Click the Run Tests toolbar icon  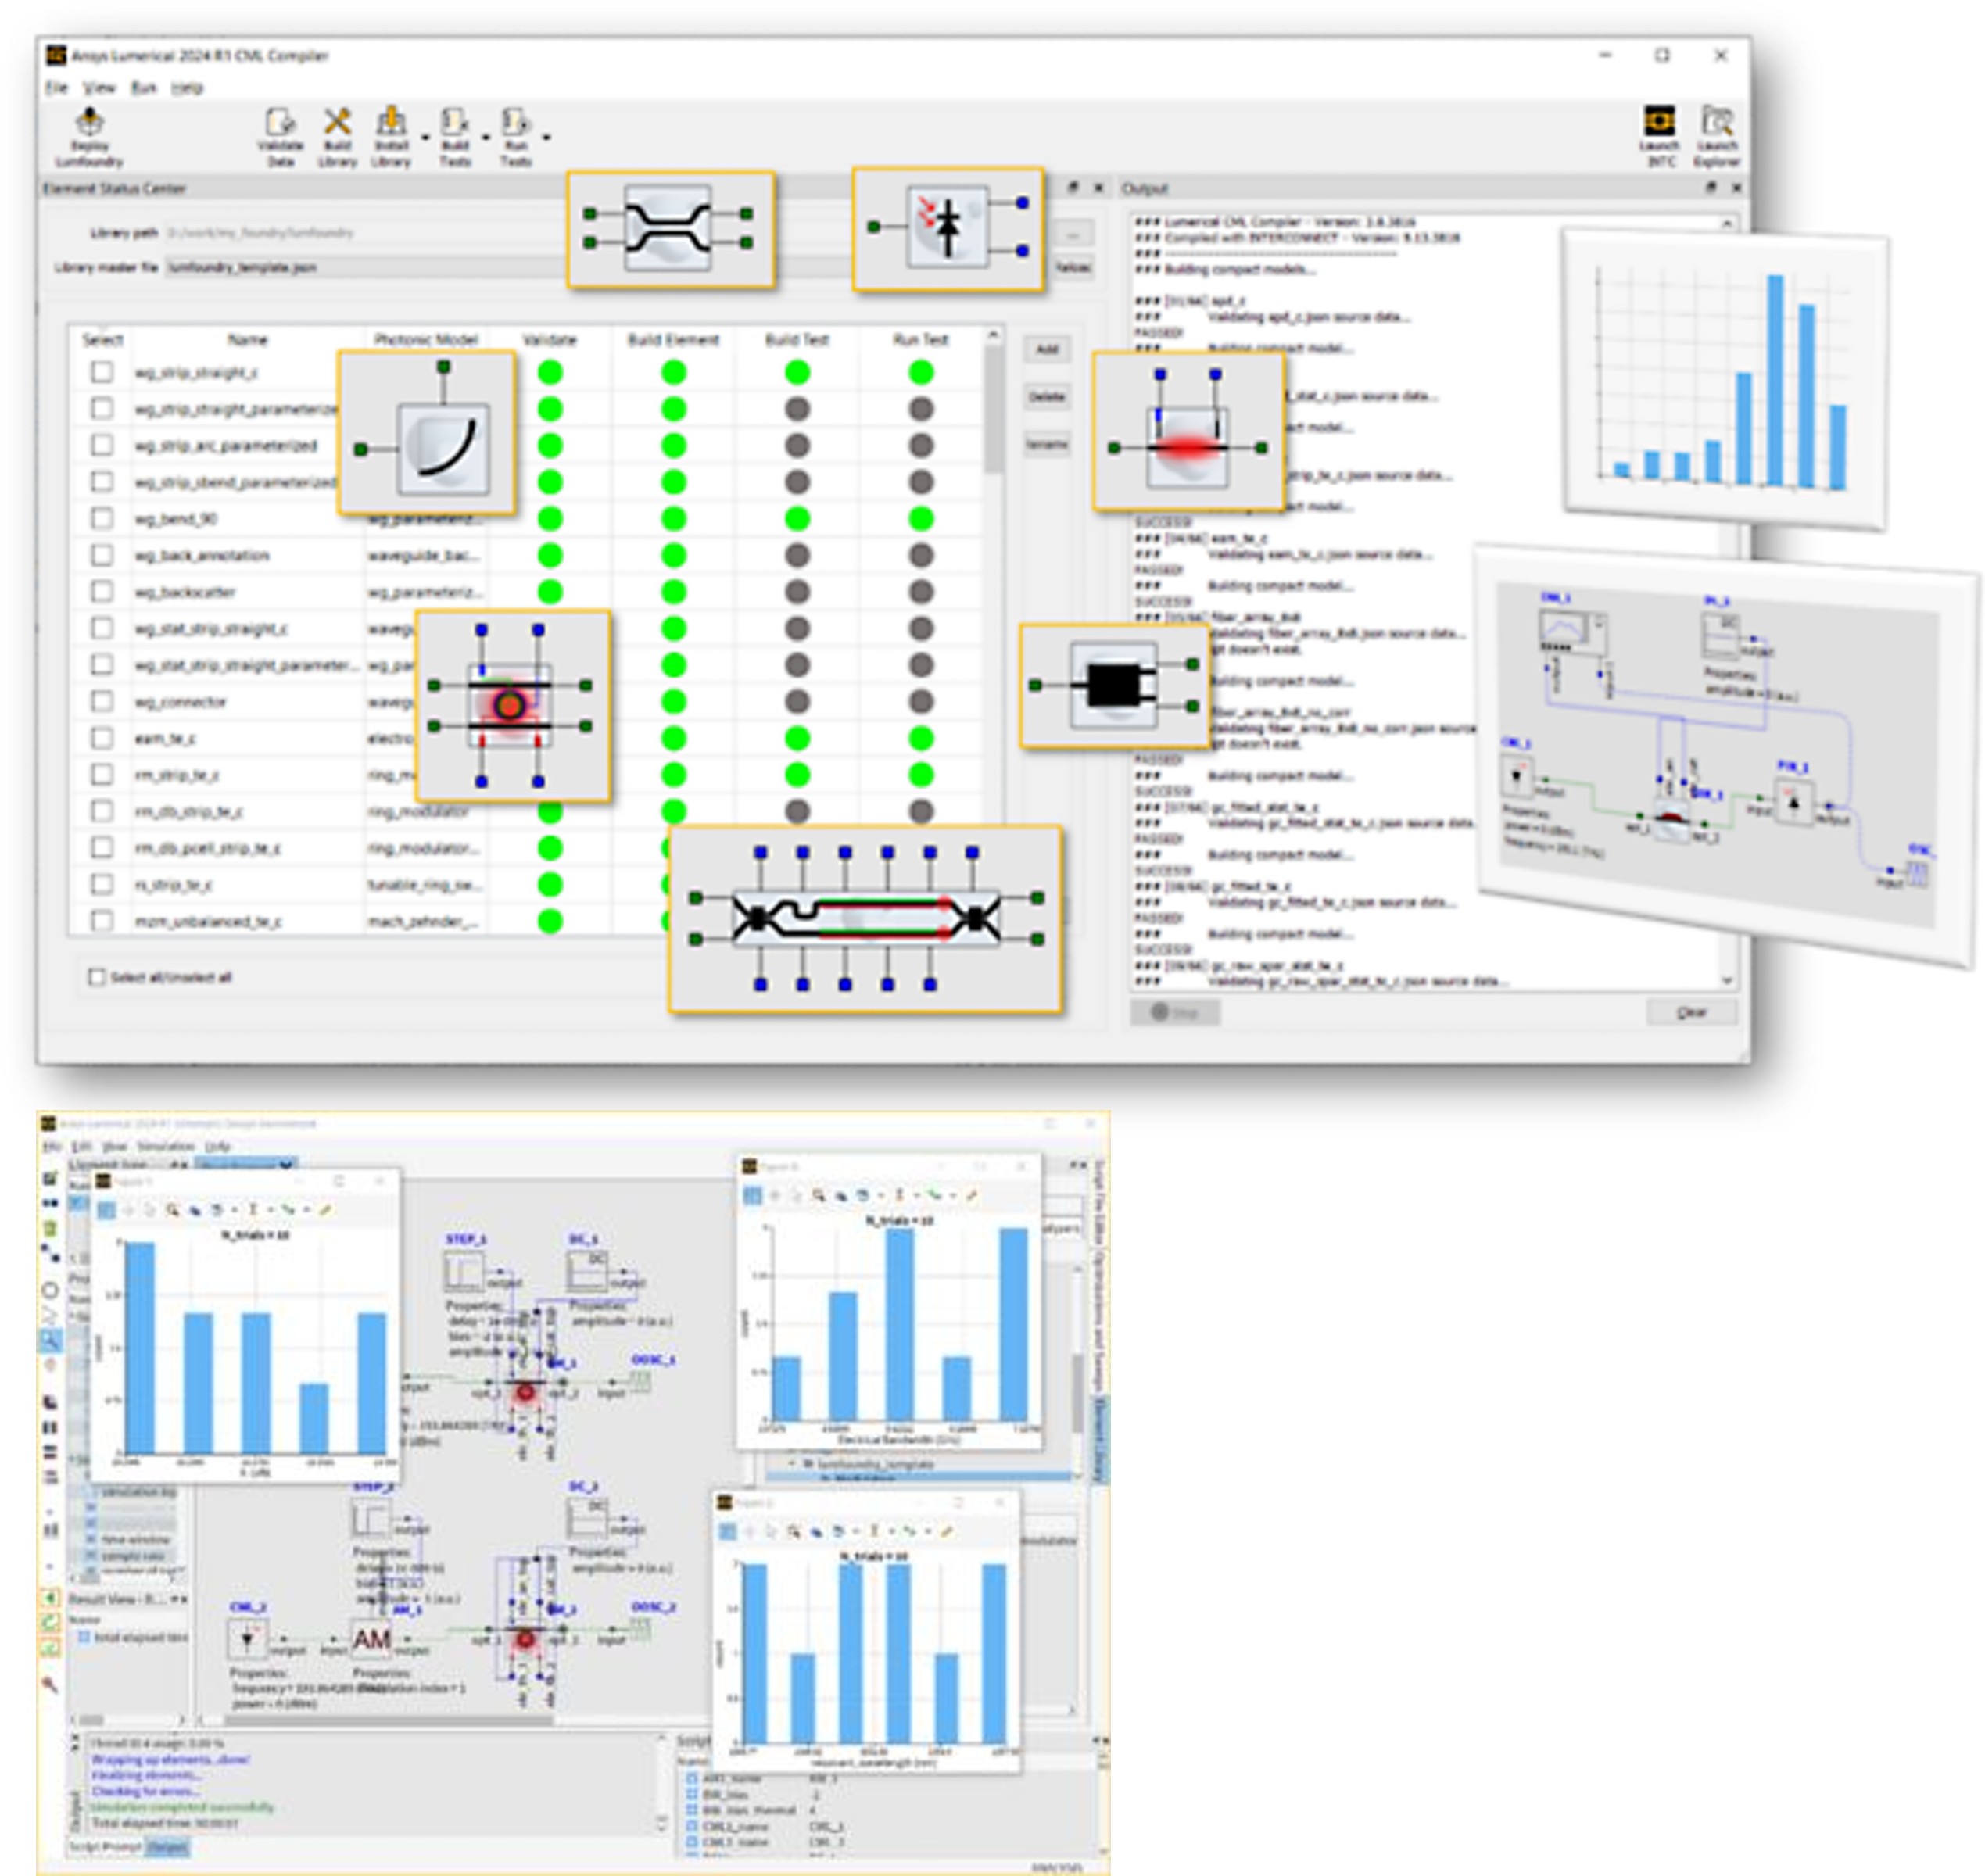pyautogui.click(x=515, y=136)
